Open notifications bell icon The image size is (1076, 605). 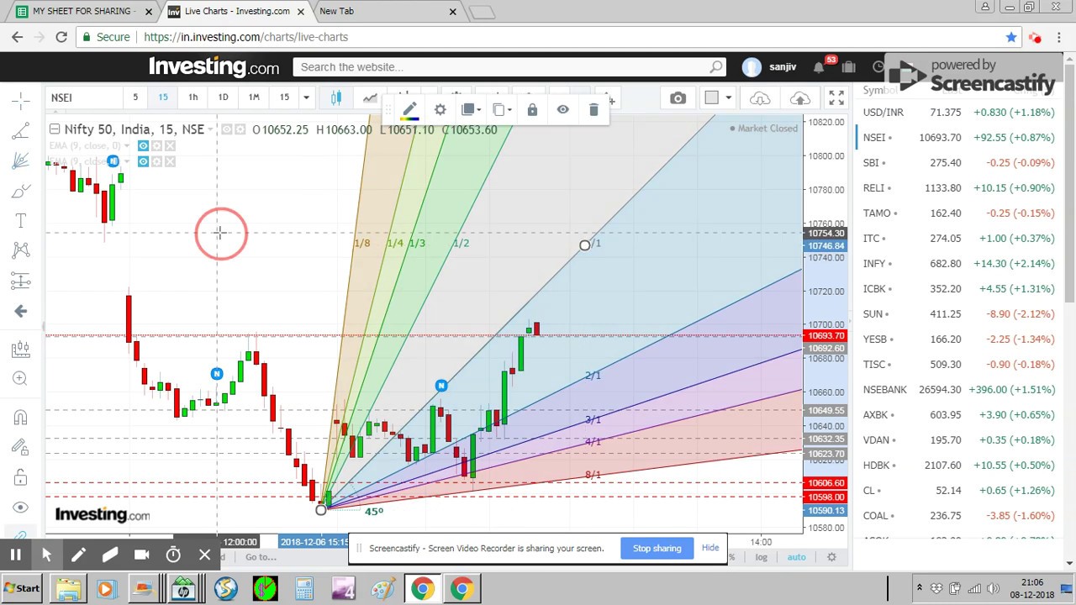pos(819,67)
